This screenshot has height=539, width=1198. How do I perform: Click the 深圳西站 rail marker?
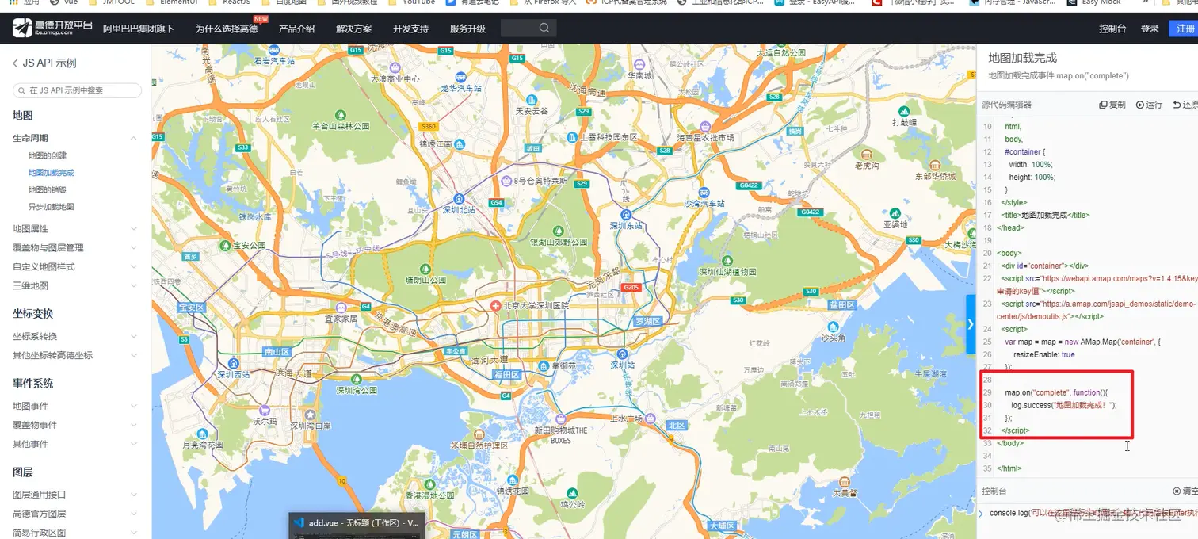point(234,363)
